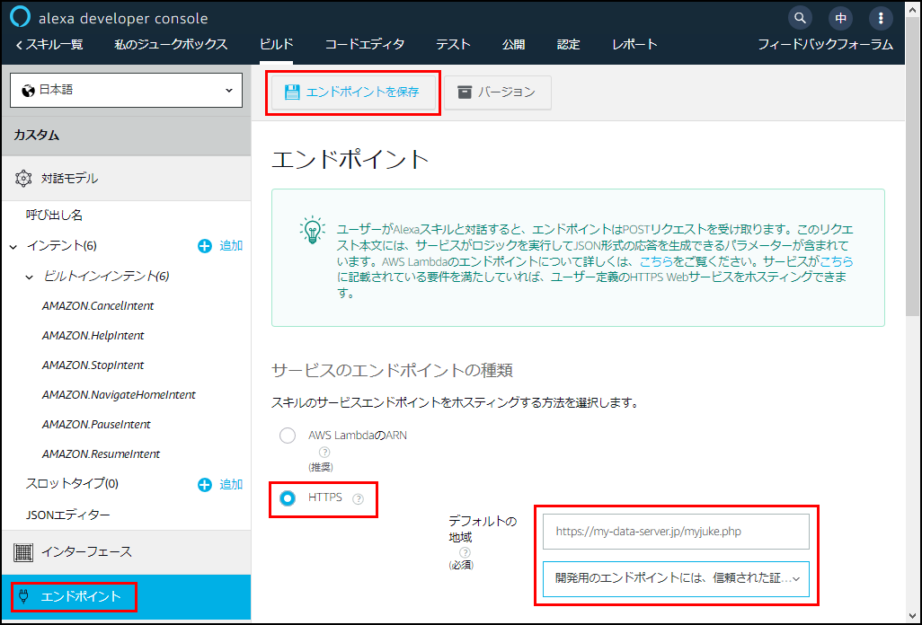
Task: Click the plug icon beside エンドポイント
Action: pyautogui.click(x=23, y=597)
